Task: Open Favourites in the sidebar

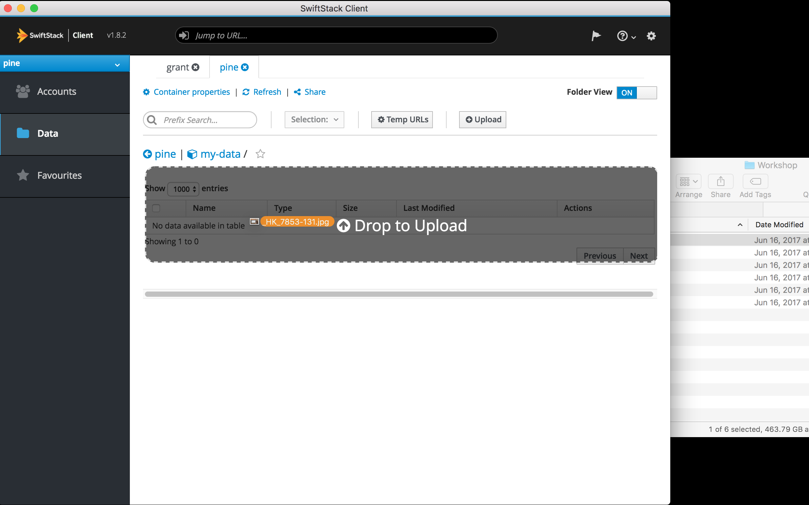Action: [x=65, y=176]
